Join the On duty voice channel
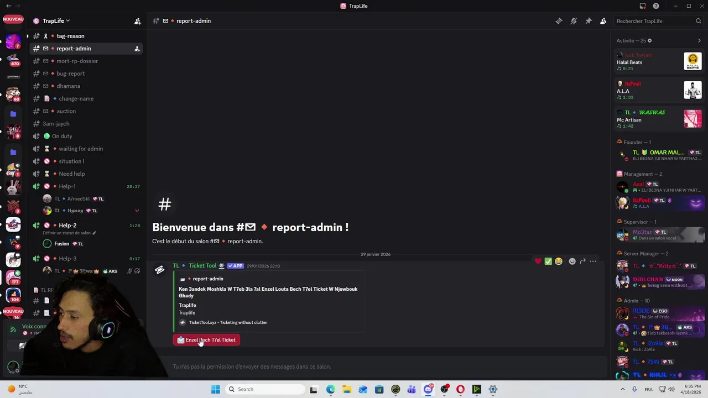This screenshot has width=708, height=398. coord(86,136)
